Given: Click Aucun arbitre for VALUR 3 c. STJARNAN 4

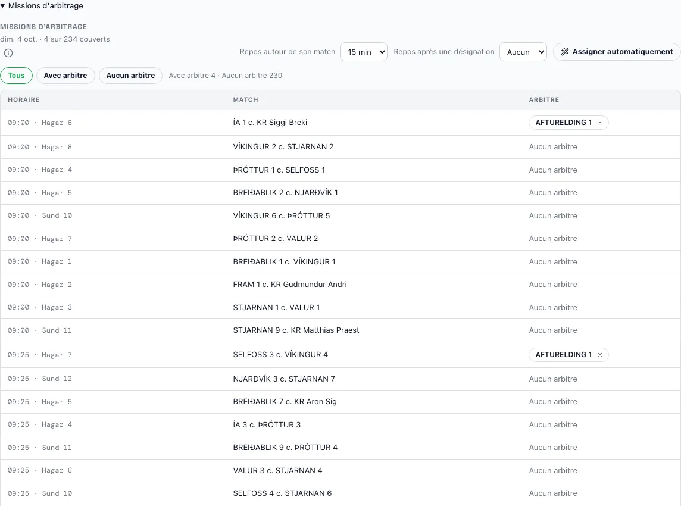Looking at the screenshot, I should click(553, 470).
